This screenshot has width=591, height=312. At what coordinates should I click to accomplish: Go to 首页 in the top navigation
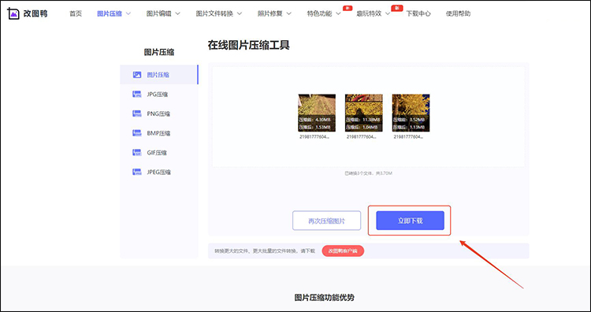76,13
